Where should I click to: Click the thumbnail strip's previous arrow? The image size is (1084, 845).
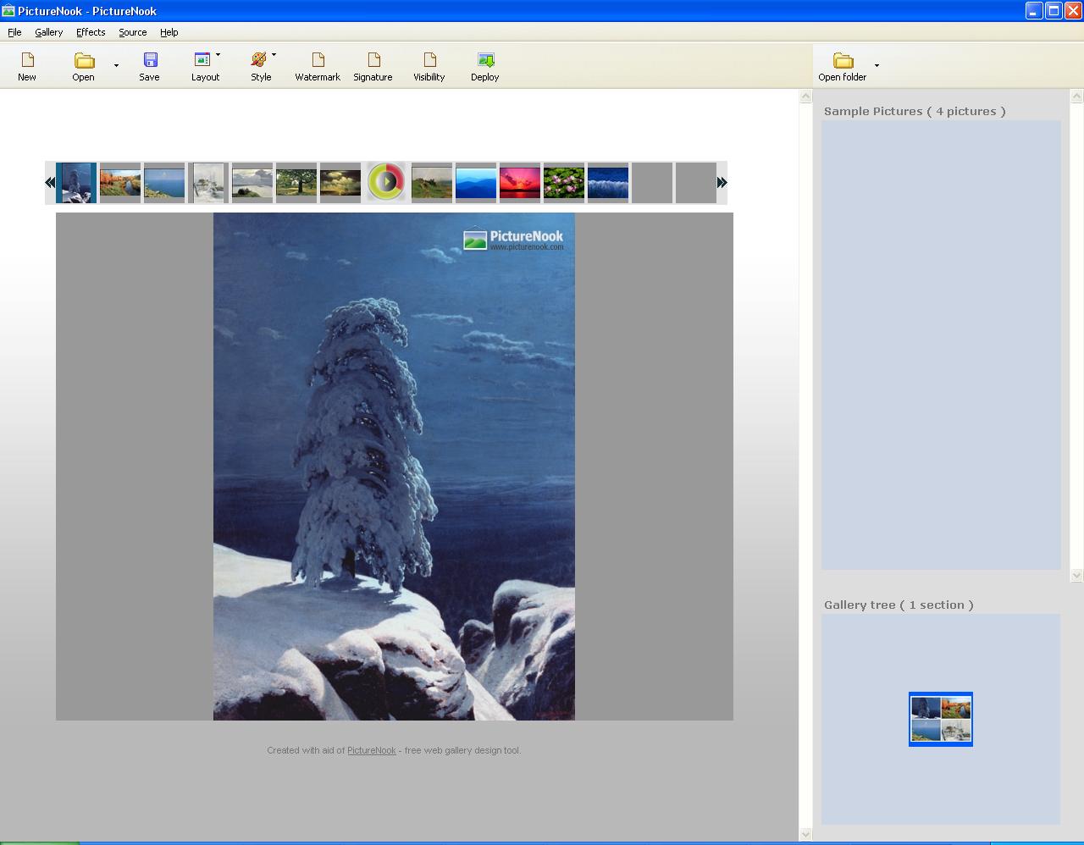click(50, 182)
